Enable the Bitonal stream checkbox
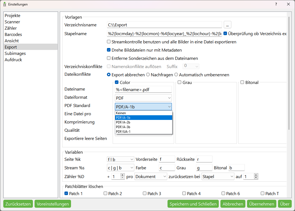Image resolution: width=295 pixels, height=211 pixels. point(242,82)
